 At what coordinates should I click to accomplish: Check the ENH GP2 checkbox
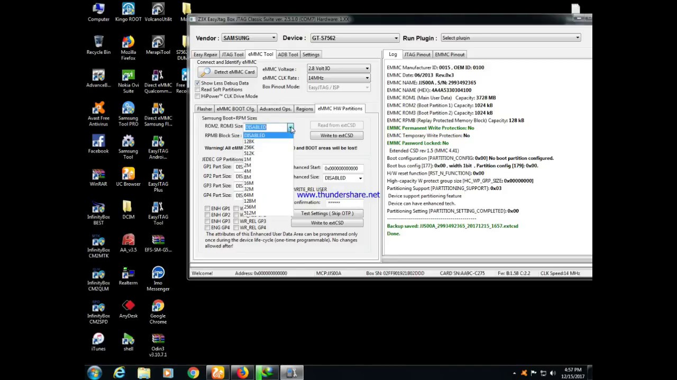[207, 215]
